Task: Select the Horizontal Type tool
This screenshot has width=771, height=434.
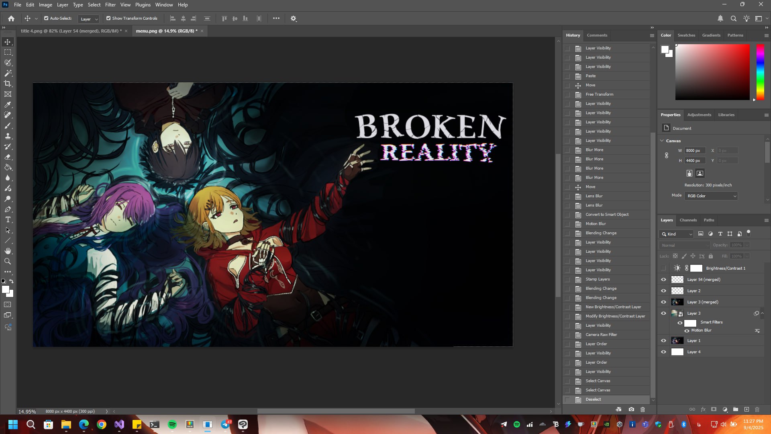Action: (x=8, y=220)
